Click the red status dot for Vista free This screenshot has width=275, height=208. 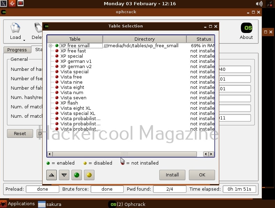click(x=57, y=77)
